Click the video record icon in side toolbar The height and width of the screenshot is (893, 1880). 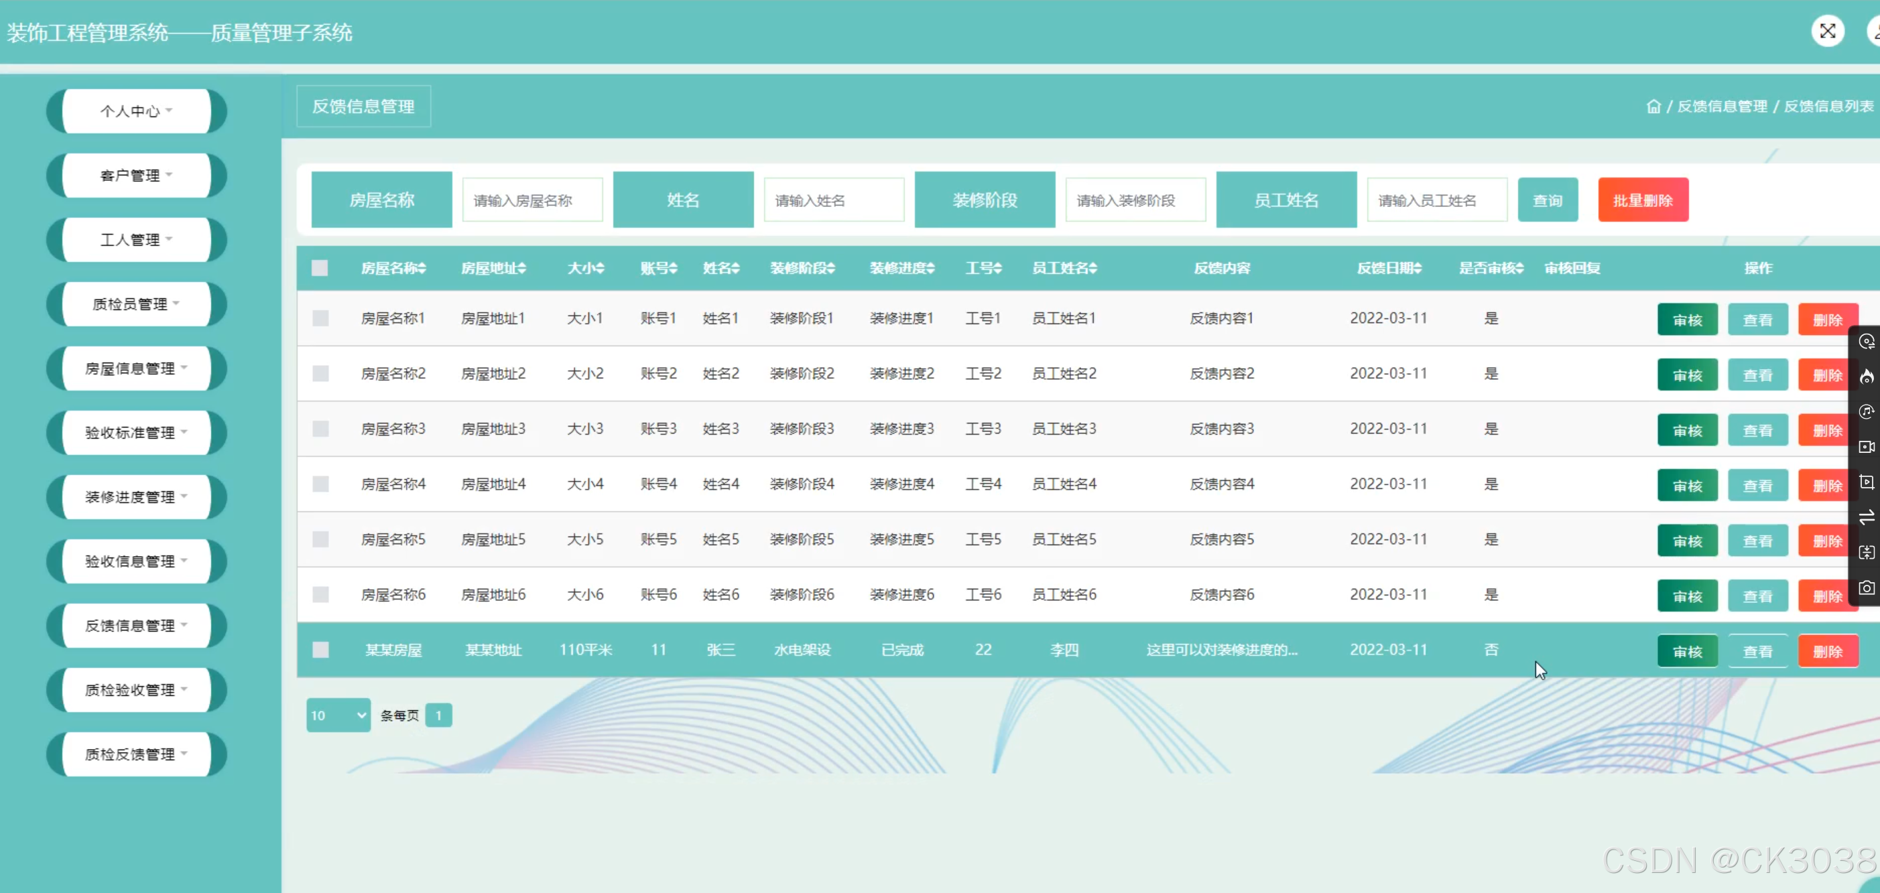point(1866,446)
